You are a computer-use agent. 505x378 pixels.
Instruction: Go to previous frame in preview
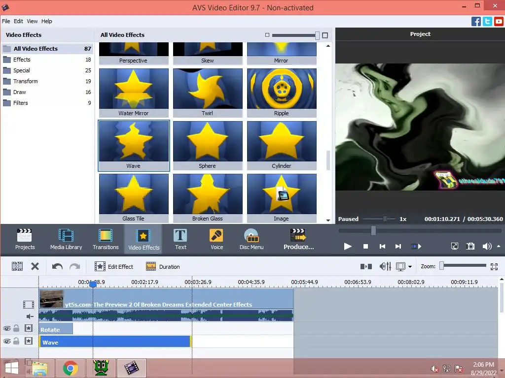[x=382, y=247]
